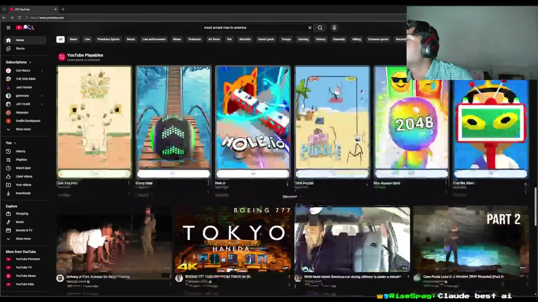The width and height of the screenshot is (538, 302).
Task: Open THE DOD KING channel
Action: (24, 79)
